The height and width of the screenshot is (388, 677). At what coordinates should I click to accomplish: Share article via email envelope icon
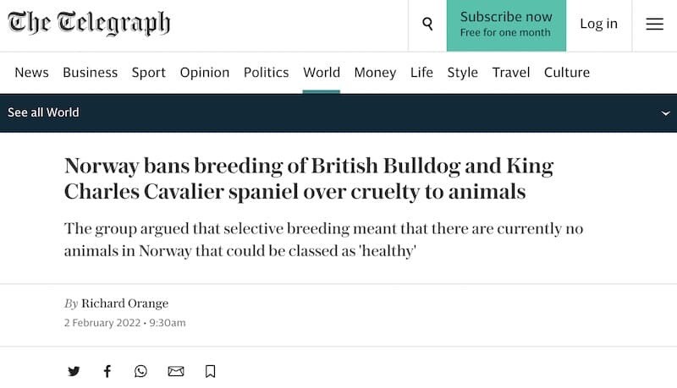pos(176,371)
